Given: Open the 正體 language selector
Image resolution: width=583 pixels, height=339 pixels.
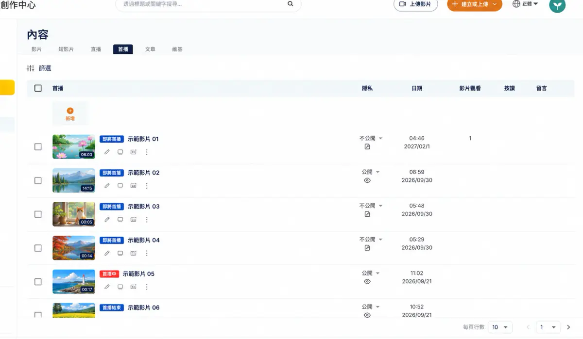Looking at the screenshot, I should 525,4.
